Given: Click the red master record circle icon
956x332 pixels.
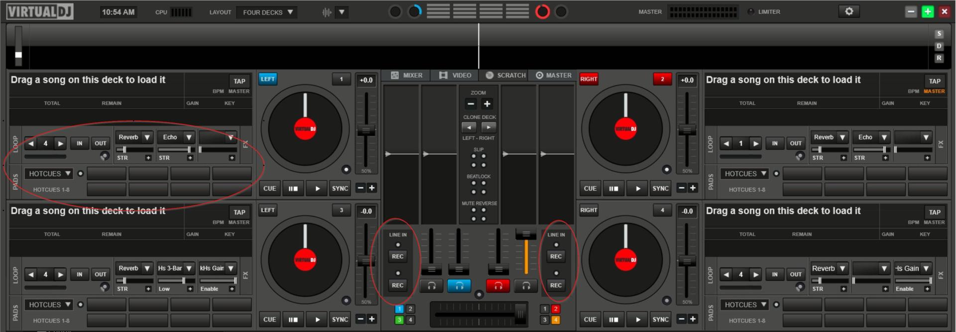Looking at the screenshot, I should [x=542, y=11].
